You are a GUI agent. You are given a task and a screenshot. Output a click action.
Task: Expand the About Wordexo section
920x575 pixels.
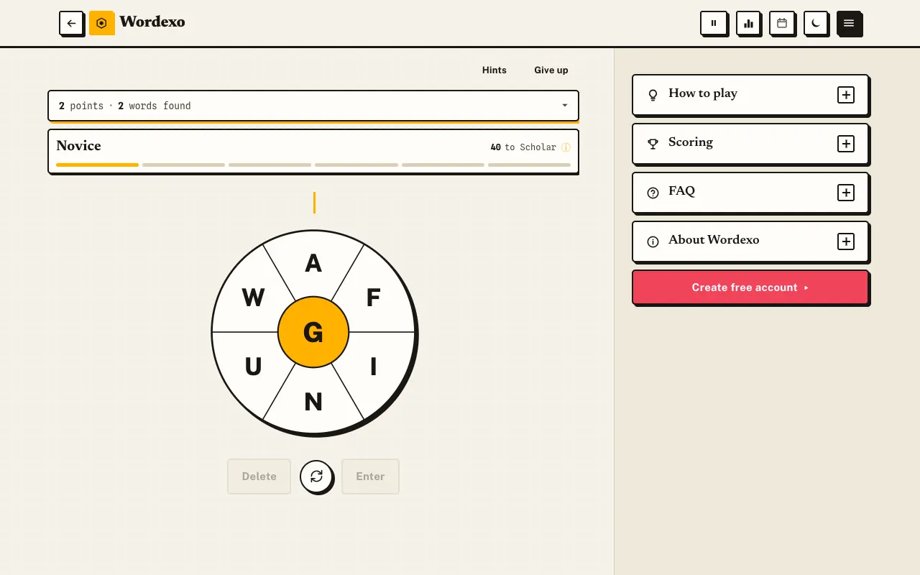coord(846,241)
